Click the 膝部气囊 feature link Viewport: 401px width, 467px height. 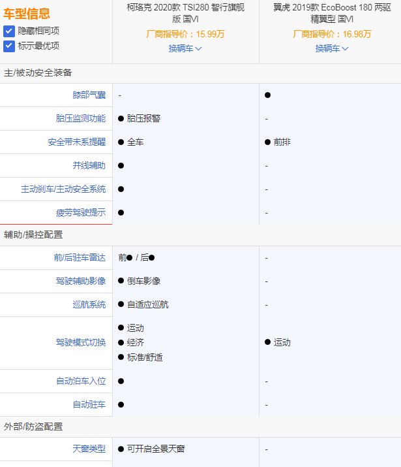click(x=89, y=95)
